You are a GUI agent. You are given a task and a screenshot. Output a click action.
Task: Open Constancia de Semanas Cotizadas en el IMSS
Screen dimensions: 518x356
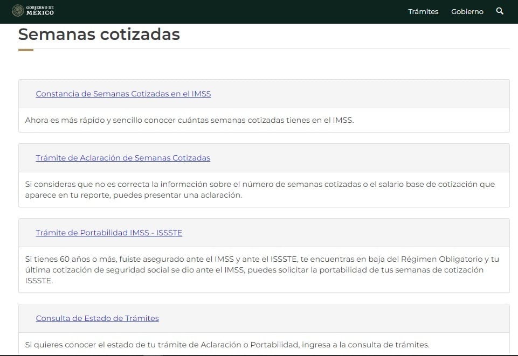tap(123, 94)
